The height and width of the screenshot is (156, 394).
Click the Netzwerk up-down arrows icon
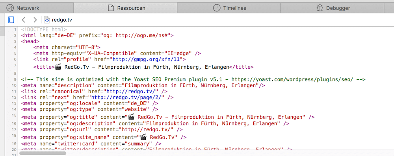pyautogui.click(x=10, y=8)
